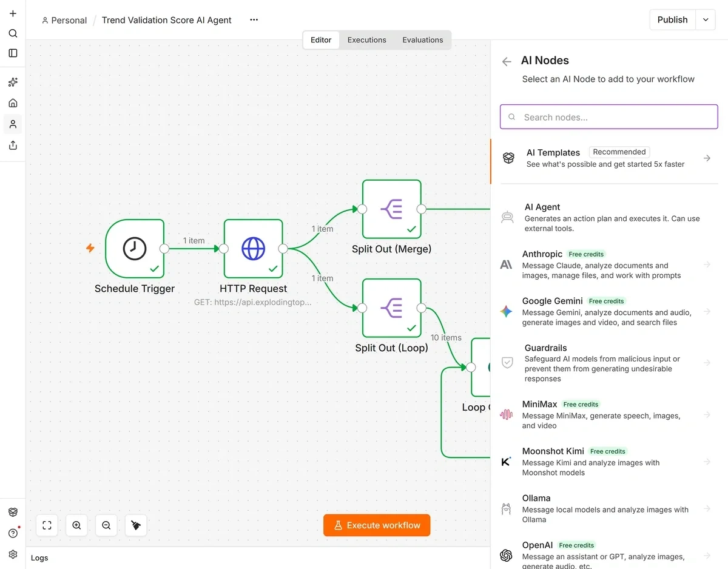Go to the home icon in sidebar
Viewport: 728px width, 569px height.
13,103
